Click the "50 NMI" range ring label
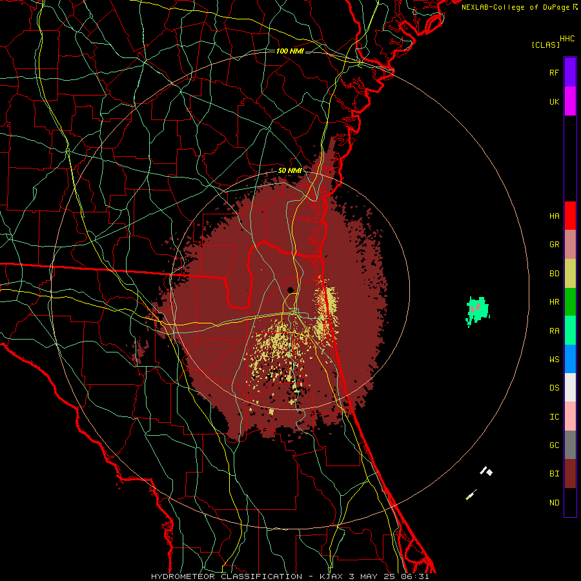This screenshot has height=581, width=581. click(290, 171)
